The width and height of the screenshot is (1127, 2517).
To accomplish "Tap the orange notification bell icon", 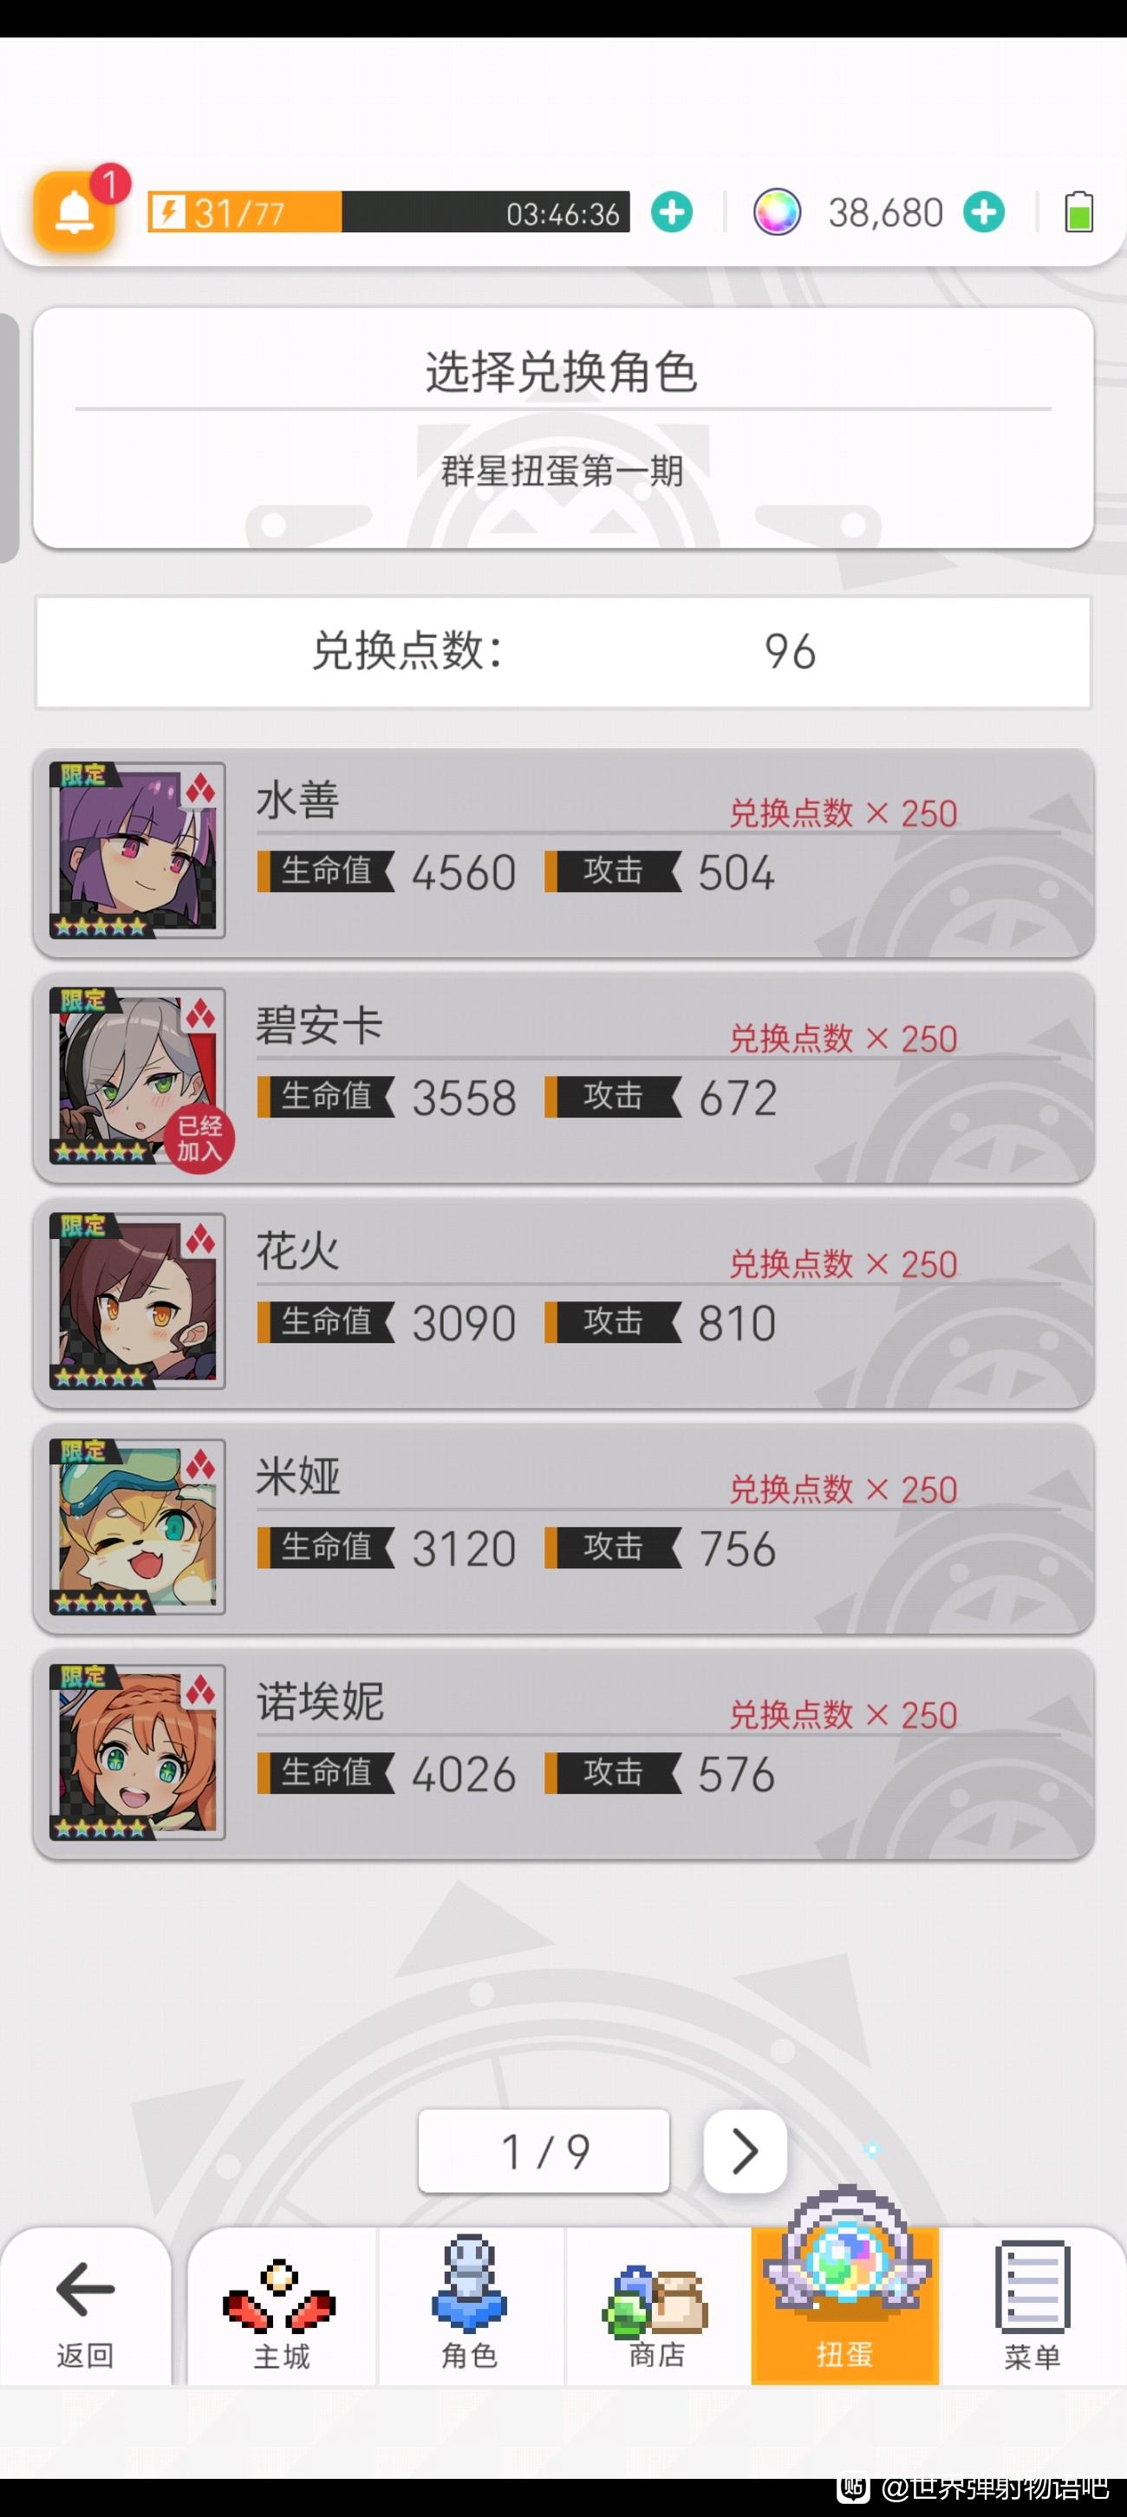I will [x=75, y=212].
